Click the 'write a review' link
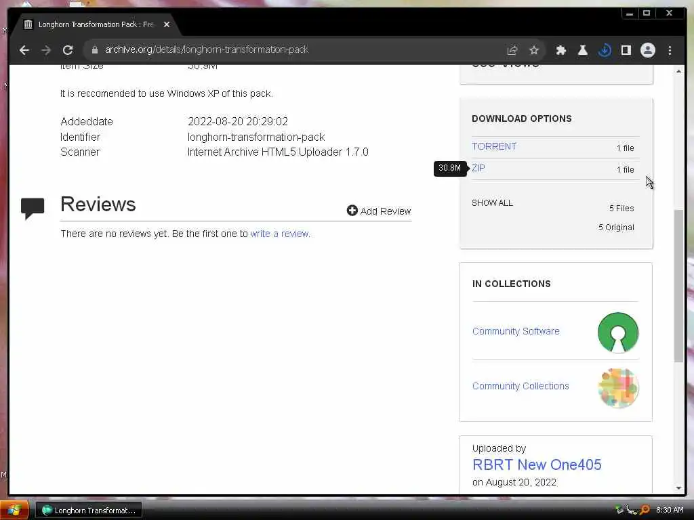Screen dimensions: 694x520 click(280, 234)
